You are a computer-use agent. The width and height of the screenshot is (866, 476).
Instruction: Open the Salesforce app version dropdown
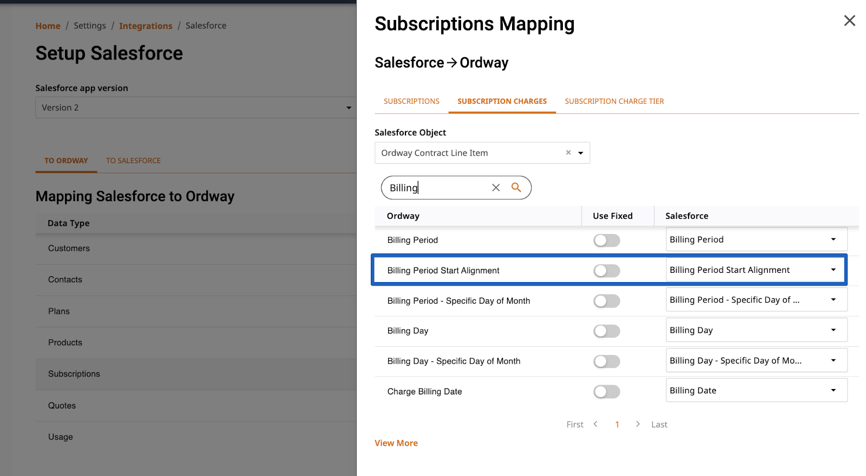196,108
